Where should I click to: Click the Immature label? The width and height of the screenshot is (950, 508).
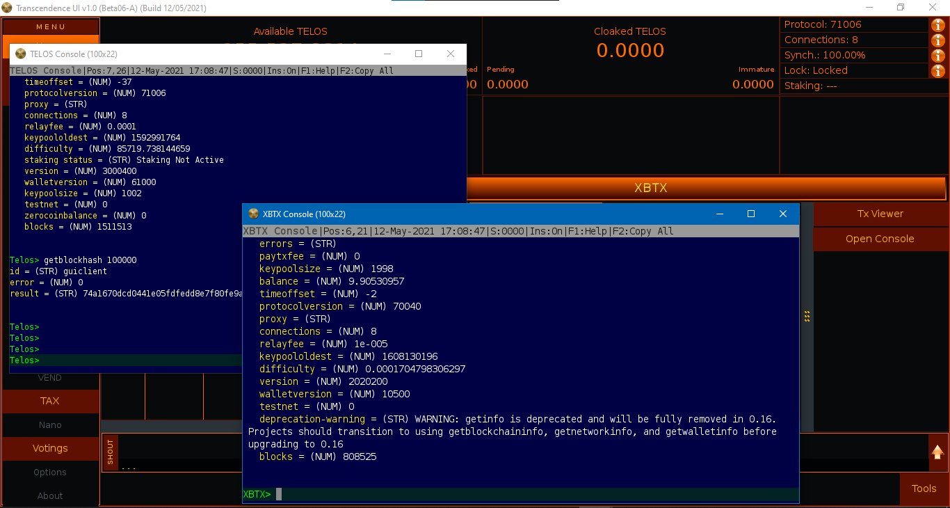[x=757, y=70]
